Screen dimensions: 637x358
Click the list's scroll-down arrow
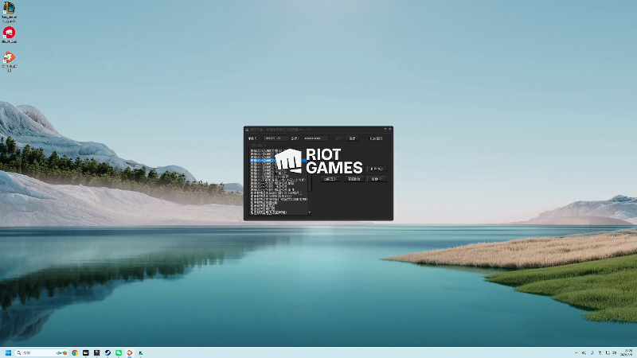[x=310, y=212]
